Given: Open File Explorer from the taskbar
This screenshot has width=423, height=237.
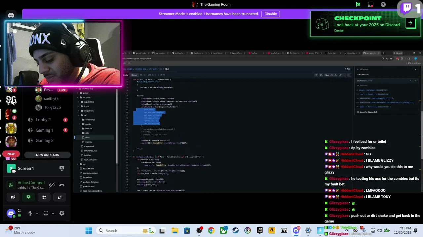Looking at the screenshot, I should coord(175,231).
